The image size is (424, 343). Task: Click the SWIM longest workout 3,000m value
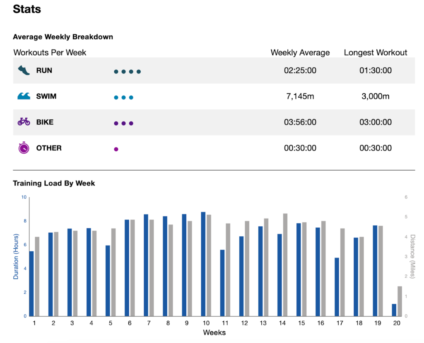375,96
